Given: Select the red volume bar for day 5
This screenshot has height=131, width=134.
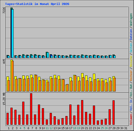Looking at the screenshot, I should pyautogui.click(x=23, y=113).
